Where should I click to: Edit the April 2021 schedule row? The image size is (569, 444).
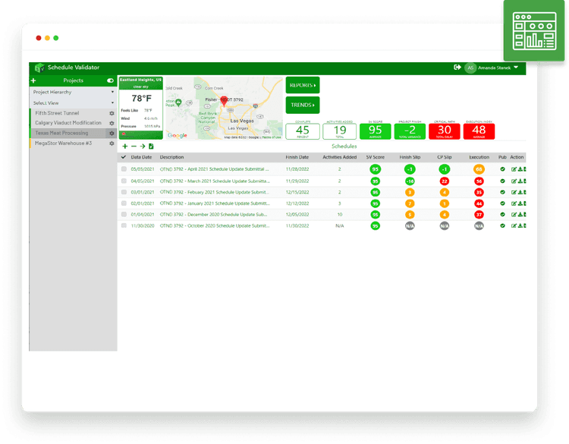coord(514,169)
